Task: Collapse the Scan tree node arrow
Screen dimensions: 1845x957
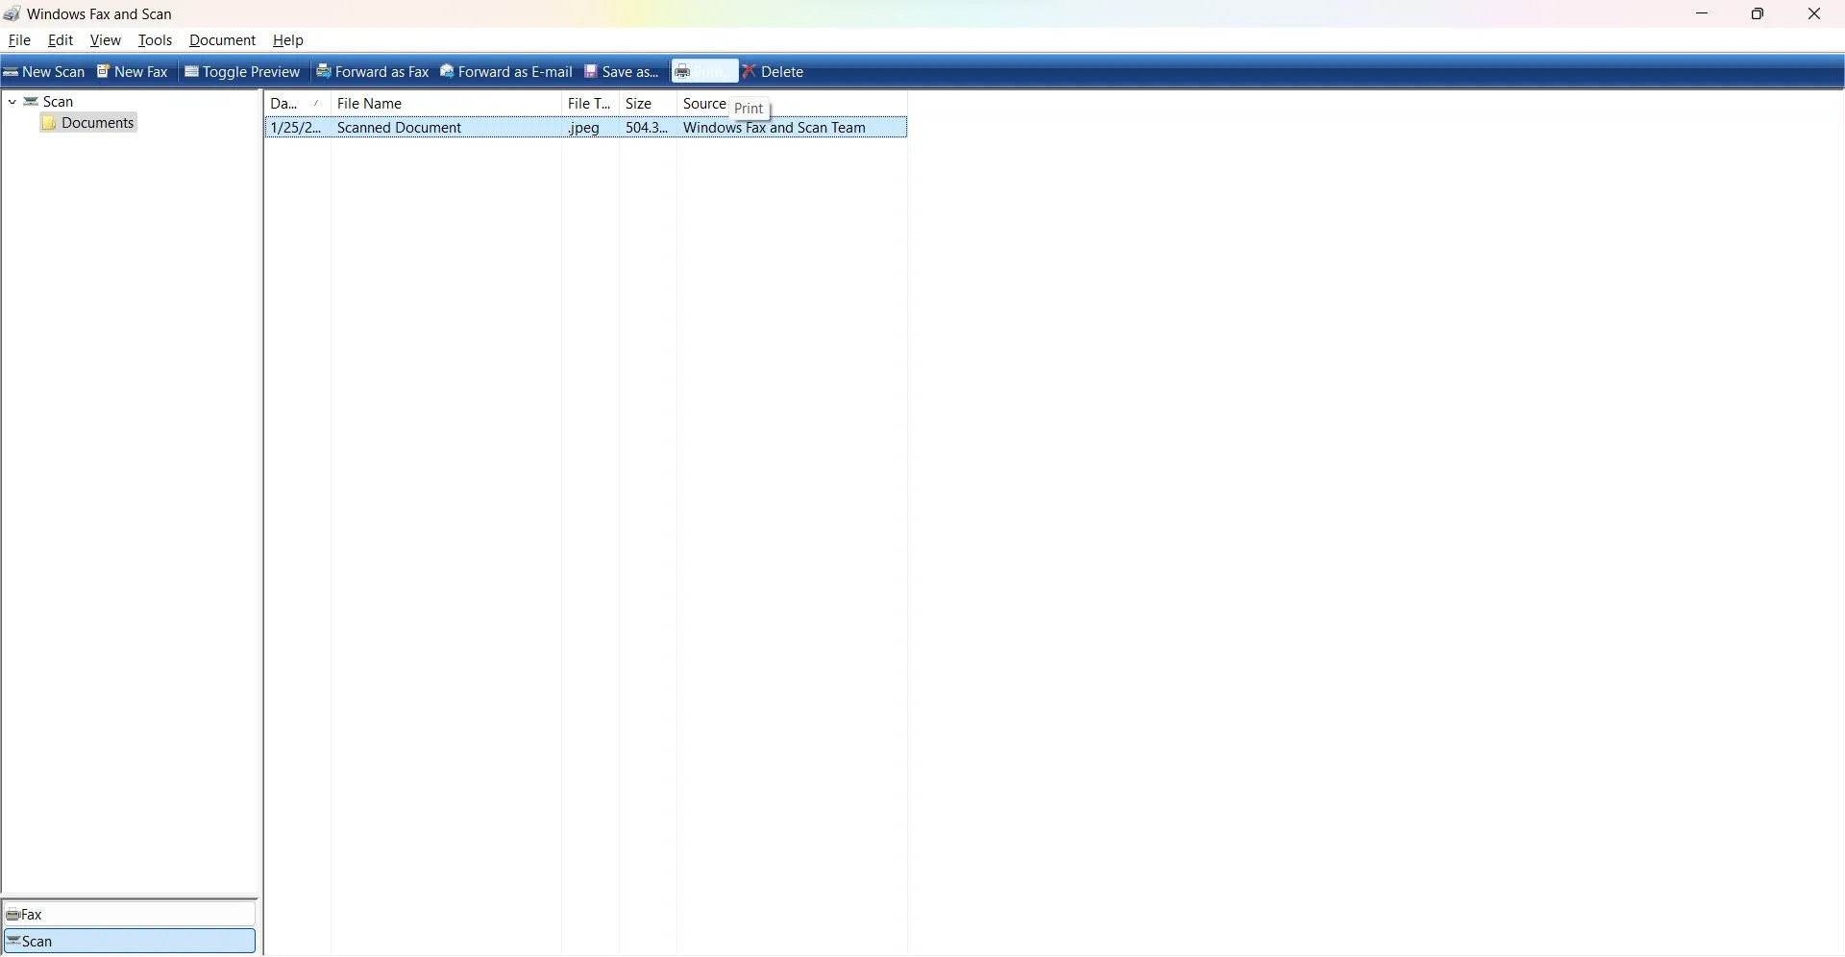Action: [x=12, y=102]
